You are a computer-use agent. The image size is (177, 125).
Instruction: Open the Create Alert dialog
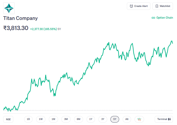139,6
